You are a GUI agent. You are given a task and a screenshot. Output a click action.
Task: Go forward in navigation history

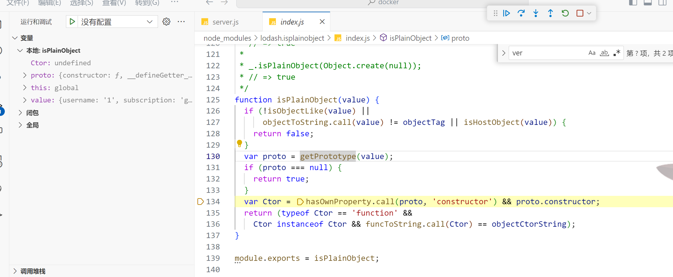click(224, 2)
